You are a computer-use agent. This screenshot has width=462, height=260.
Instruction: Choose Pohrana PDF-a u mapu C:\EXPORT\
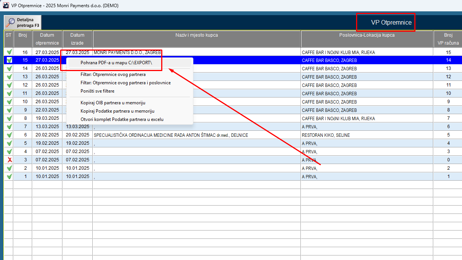130,63
